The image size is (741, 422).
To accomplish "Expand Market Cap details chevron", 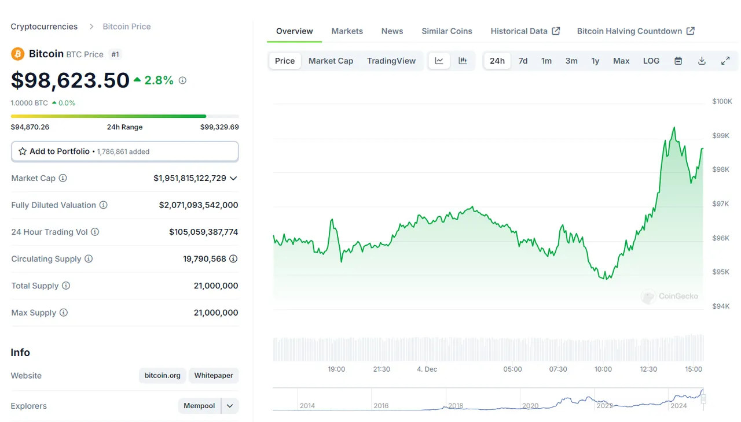I will (233, 178).
